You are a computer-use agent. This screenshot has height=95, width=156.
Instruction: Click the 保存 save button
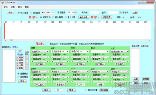(x=11, y=13)
